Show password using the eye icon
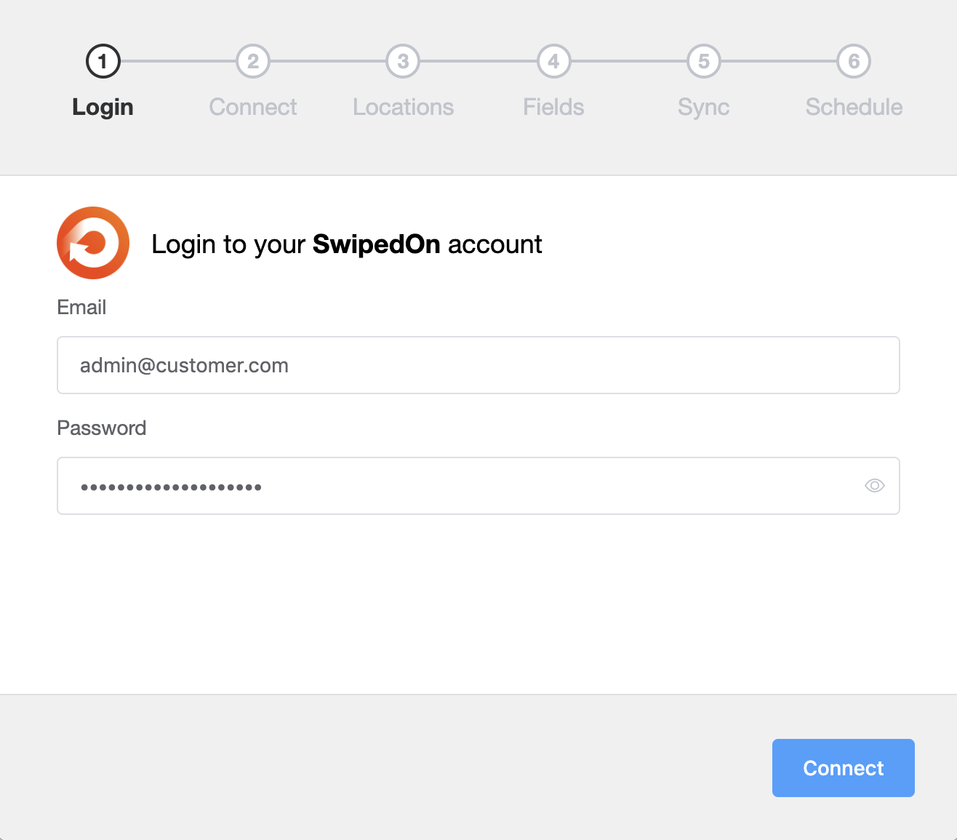 (875, 486)
